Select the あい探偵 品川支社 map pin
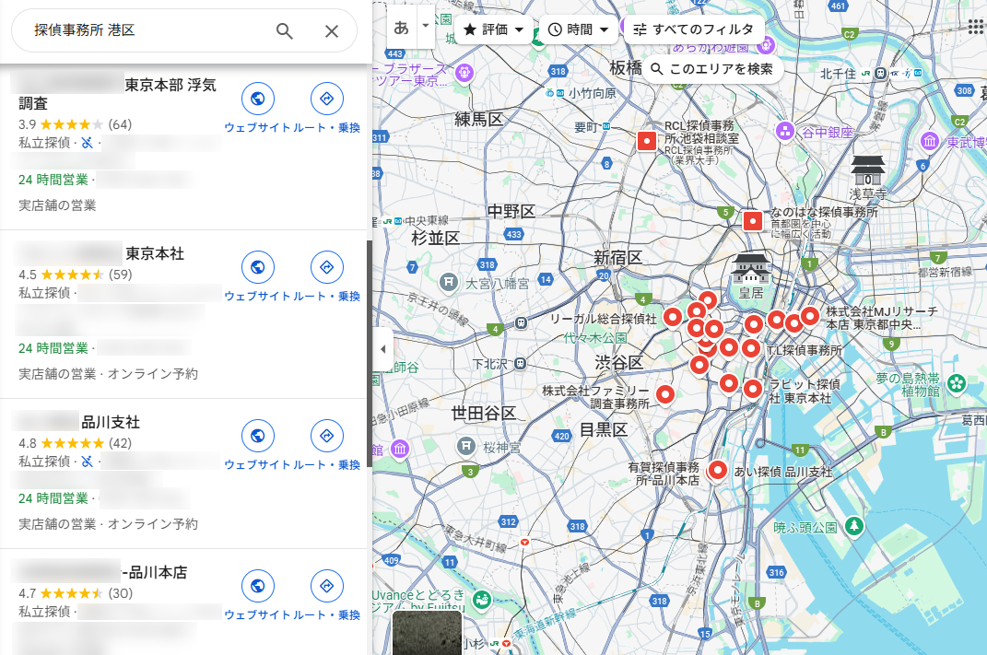 pyautogui.click(x=717, y=470)
